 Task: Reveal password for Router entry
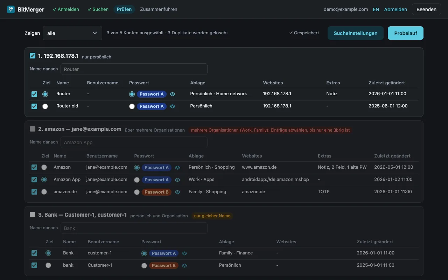tap(173, 94)
